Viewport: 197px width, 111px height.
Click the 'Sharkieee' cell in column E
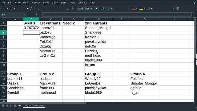coord(99,32)
